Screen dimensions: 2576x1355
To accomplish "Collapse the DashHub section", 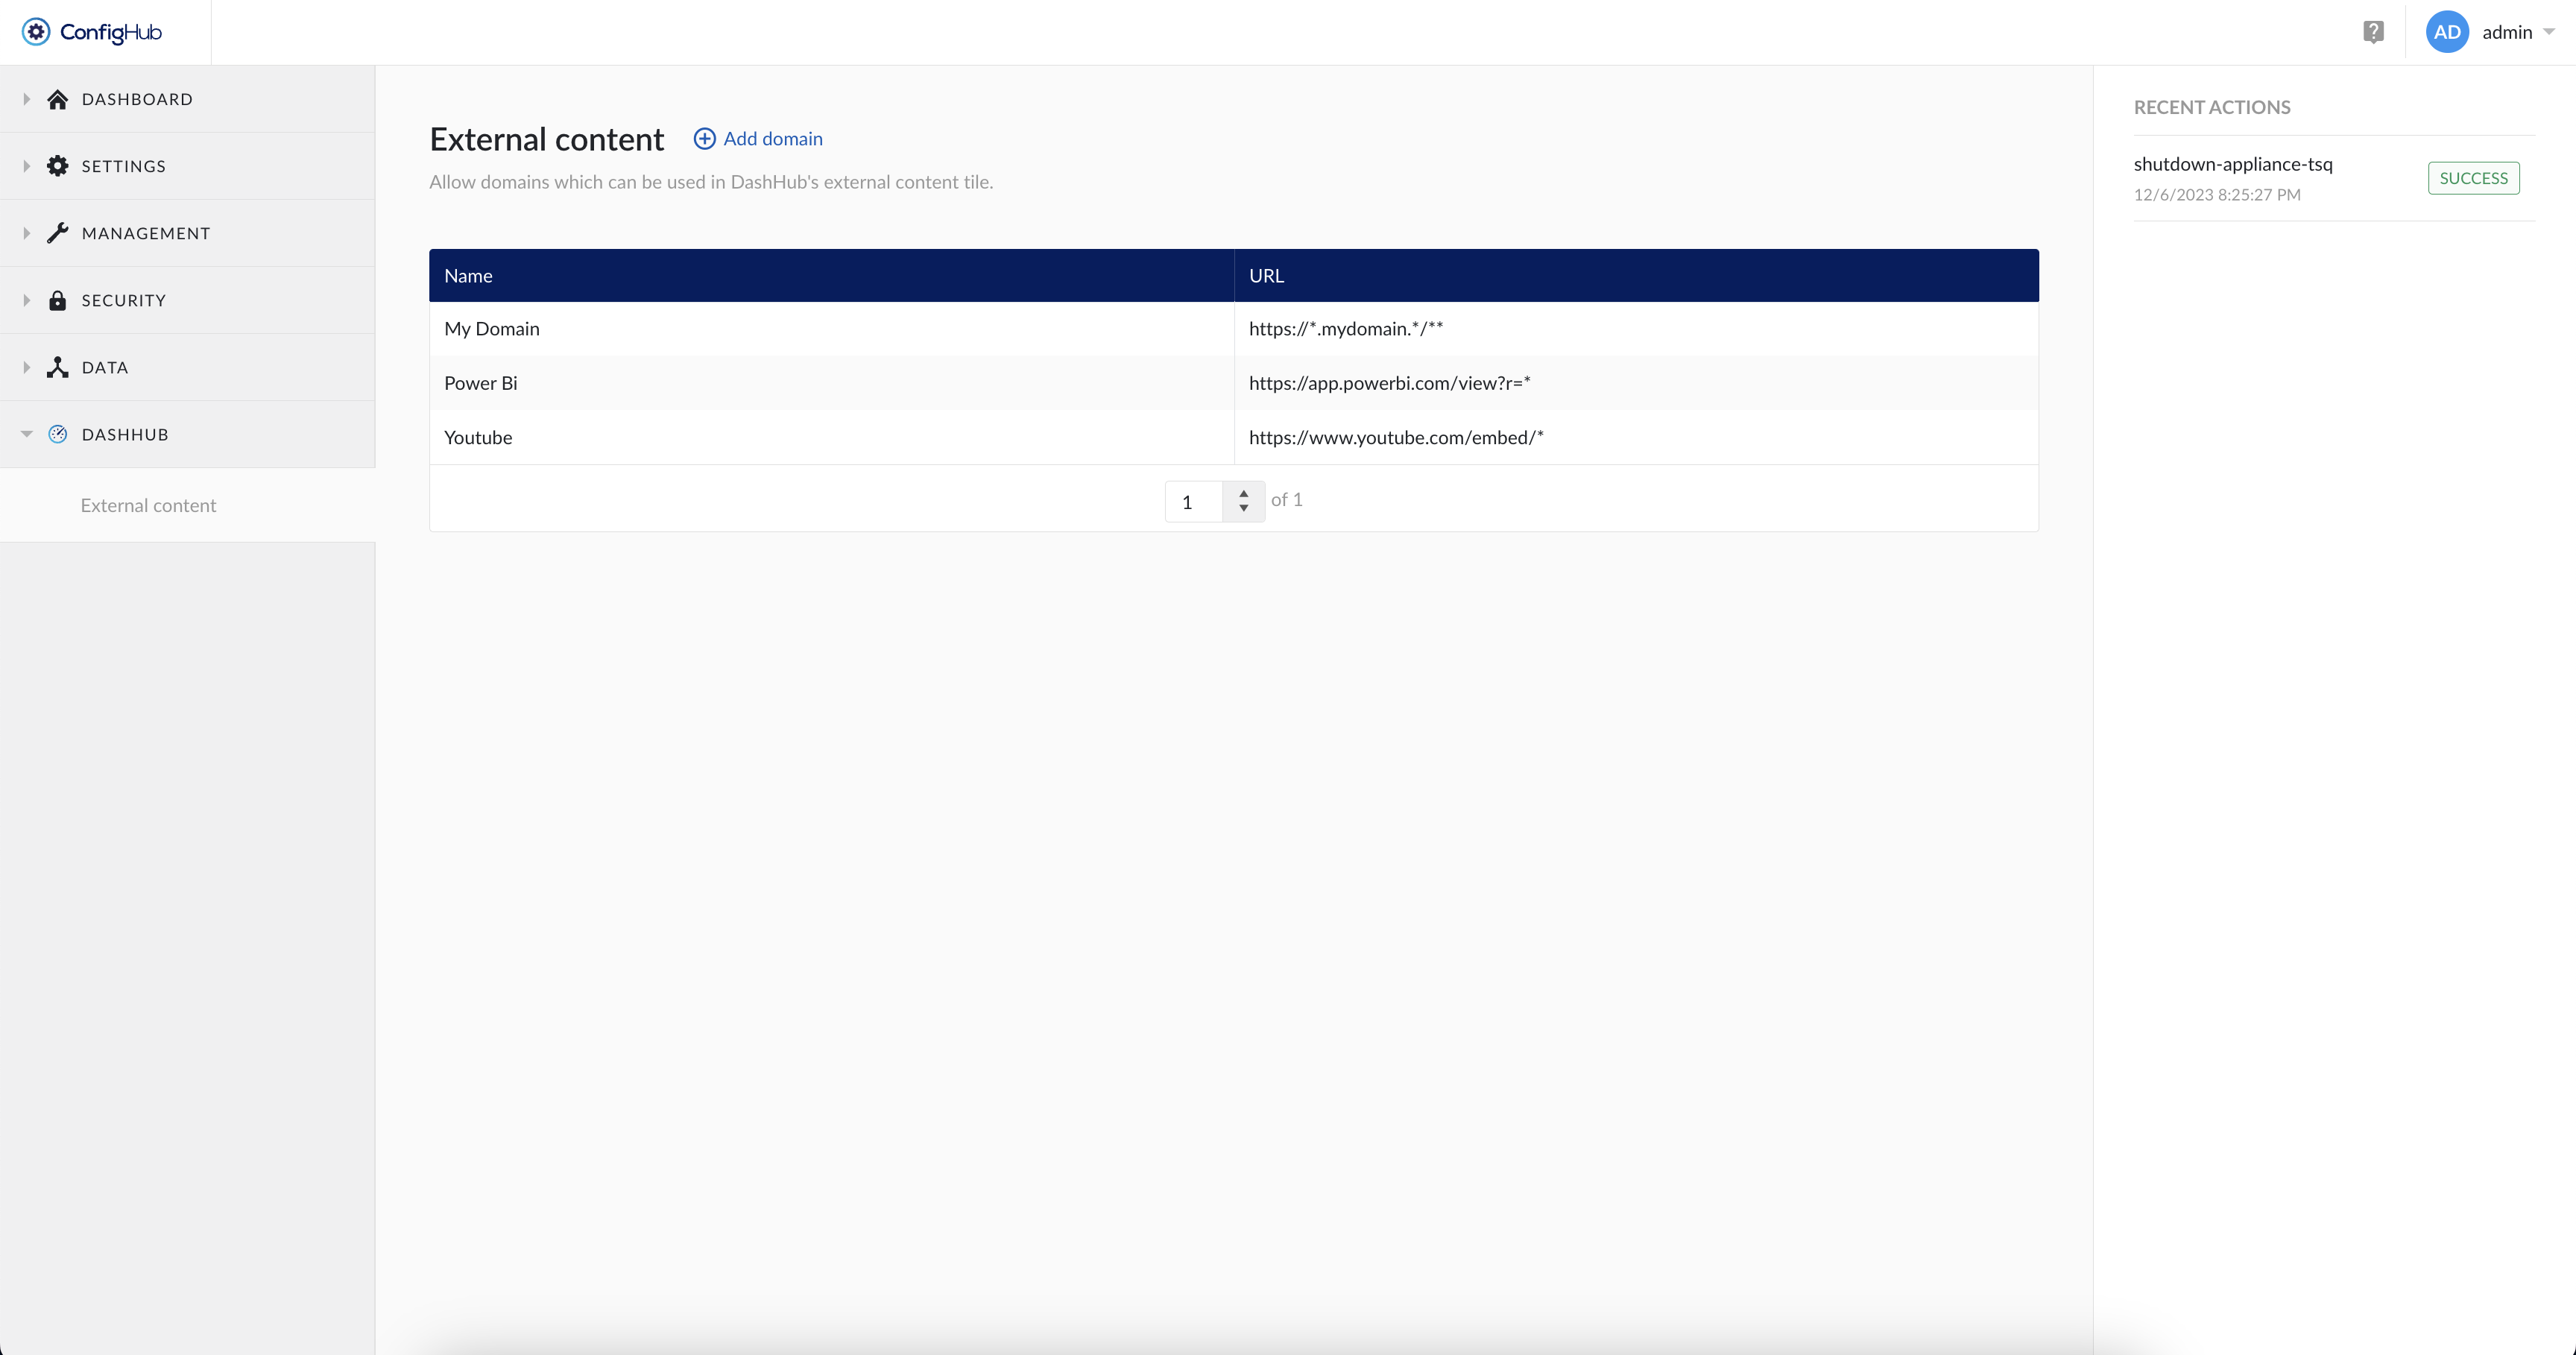I will click(x=26, y=433).
